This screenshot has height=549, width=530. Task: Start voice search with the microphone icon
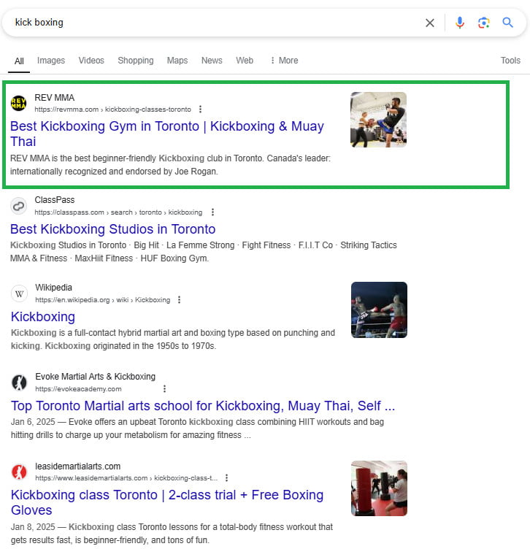pyautogui.click(x=460, y=23)
